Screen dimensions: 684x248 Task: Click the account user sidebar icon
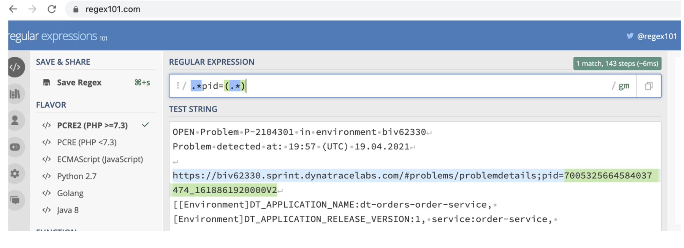coord(15,121)
